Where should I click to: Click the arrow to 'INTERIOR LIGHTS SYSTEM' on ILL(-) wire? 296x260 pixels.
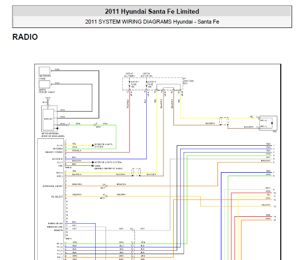(x=93, y=162)
